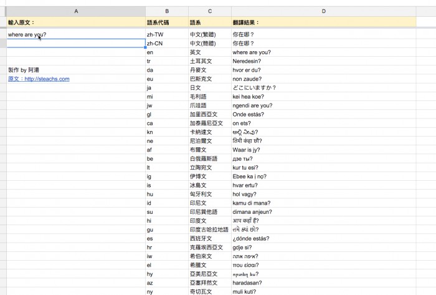
Task: Click the '亞美尼亞文' language cell
Action: click(210, 274)
